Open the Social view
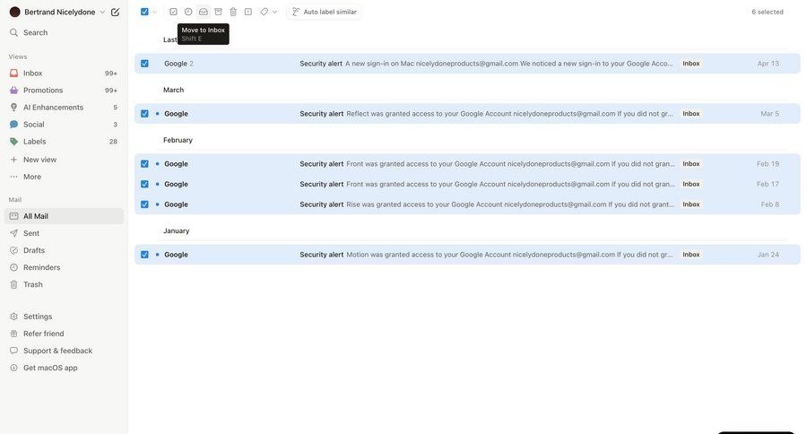The width and height of the screenshot is (807, 434). 64,124
